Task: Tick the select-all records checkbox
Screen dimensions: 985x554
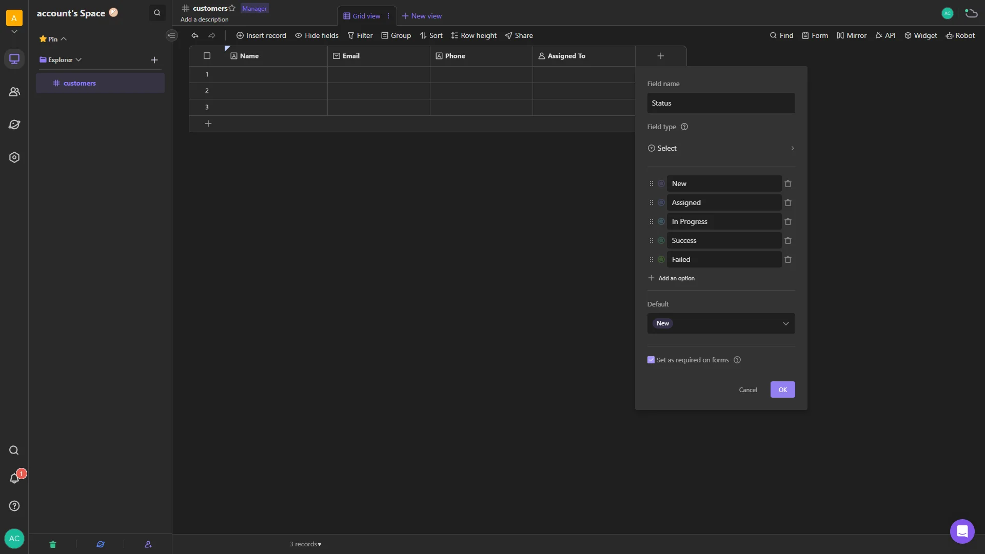Action: [207, 56]
